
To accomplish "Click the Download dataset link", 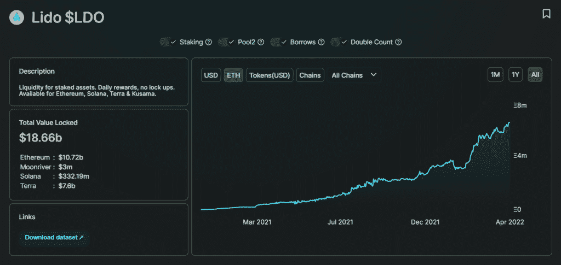I will pyautogui.click(x=54, y=237).
